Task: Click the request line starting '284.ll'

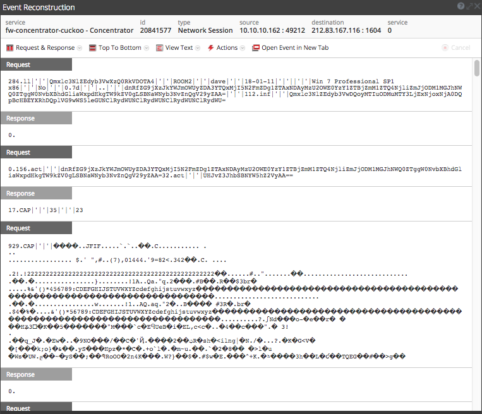Action: [x=201, y=81]
